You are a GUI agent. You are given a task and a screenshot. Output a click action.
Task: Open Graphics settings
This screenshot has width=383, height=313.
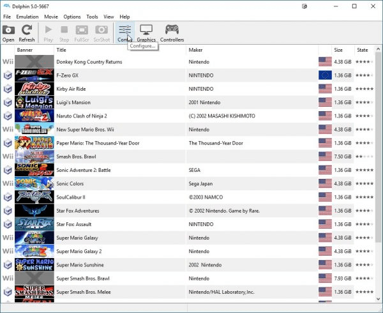[146, 33]
